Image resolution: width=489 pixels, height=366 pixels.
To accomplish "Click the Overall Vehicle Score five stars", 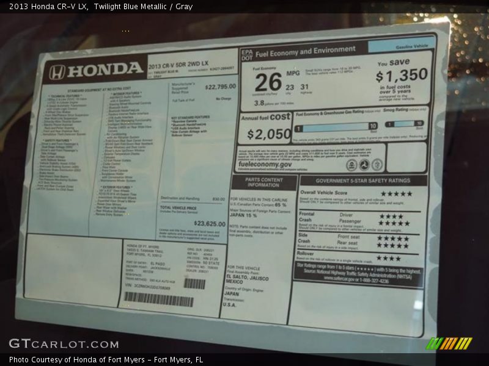I will point(396,193).
